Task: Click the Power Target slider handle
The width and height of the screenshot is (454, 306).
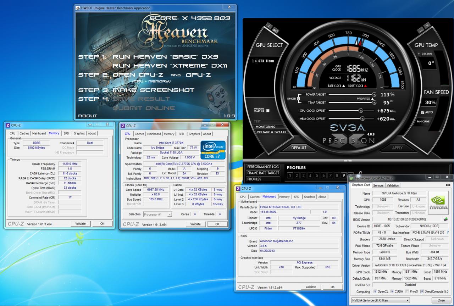Action: click(374, 95)
